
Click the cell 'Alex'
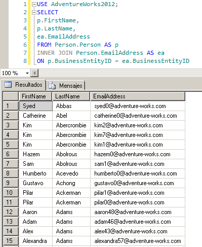[x=36, y=231]
